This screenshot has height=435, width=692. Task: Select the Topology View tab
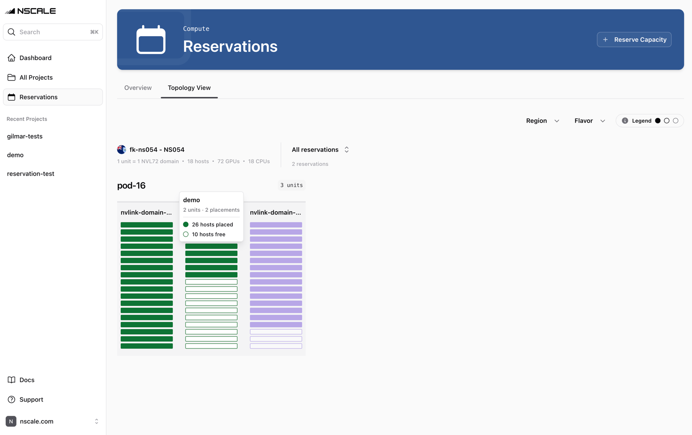tap(189, 88)
